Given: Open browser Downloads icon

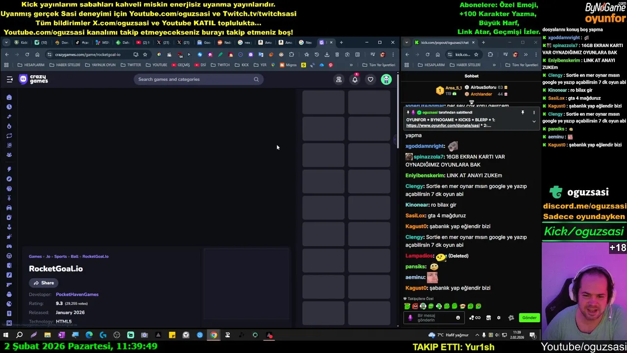Looking at the screenshot, I should 326,54.
